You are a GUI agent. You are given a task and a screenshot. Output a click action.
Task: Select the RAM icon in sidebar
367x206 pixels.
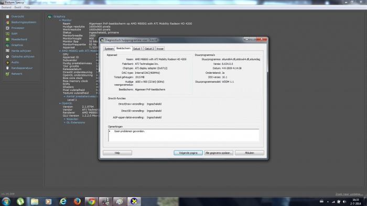click(x=7, y=34)
